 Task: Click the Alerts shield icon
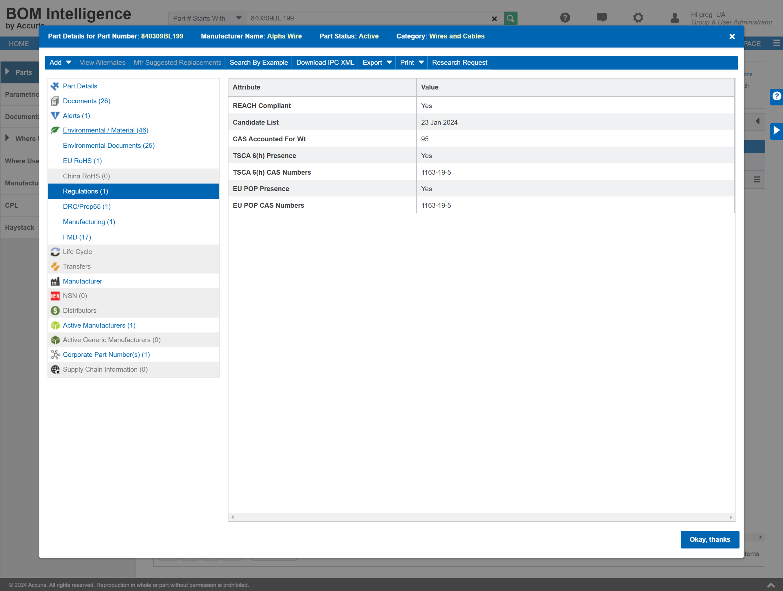click(55, 115)
